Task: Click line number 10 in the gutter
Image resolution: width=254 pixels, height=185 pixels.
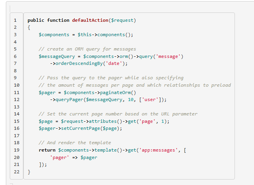Action: click(16, 85)
